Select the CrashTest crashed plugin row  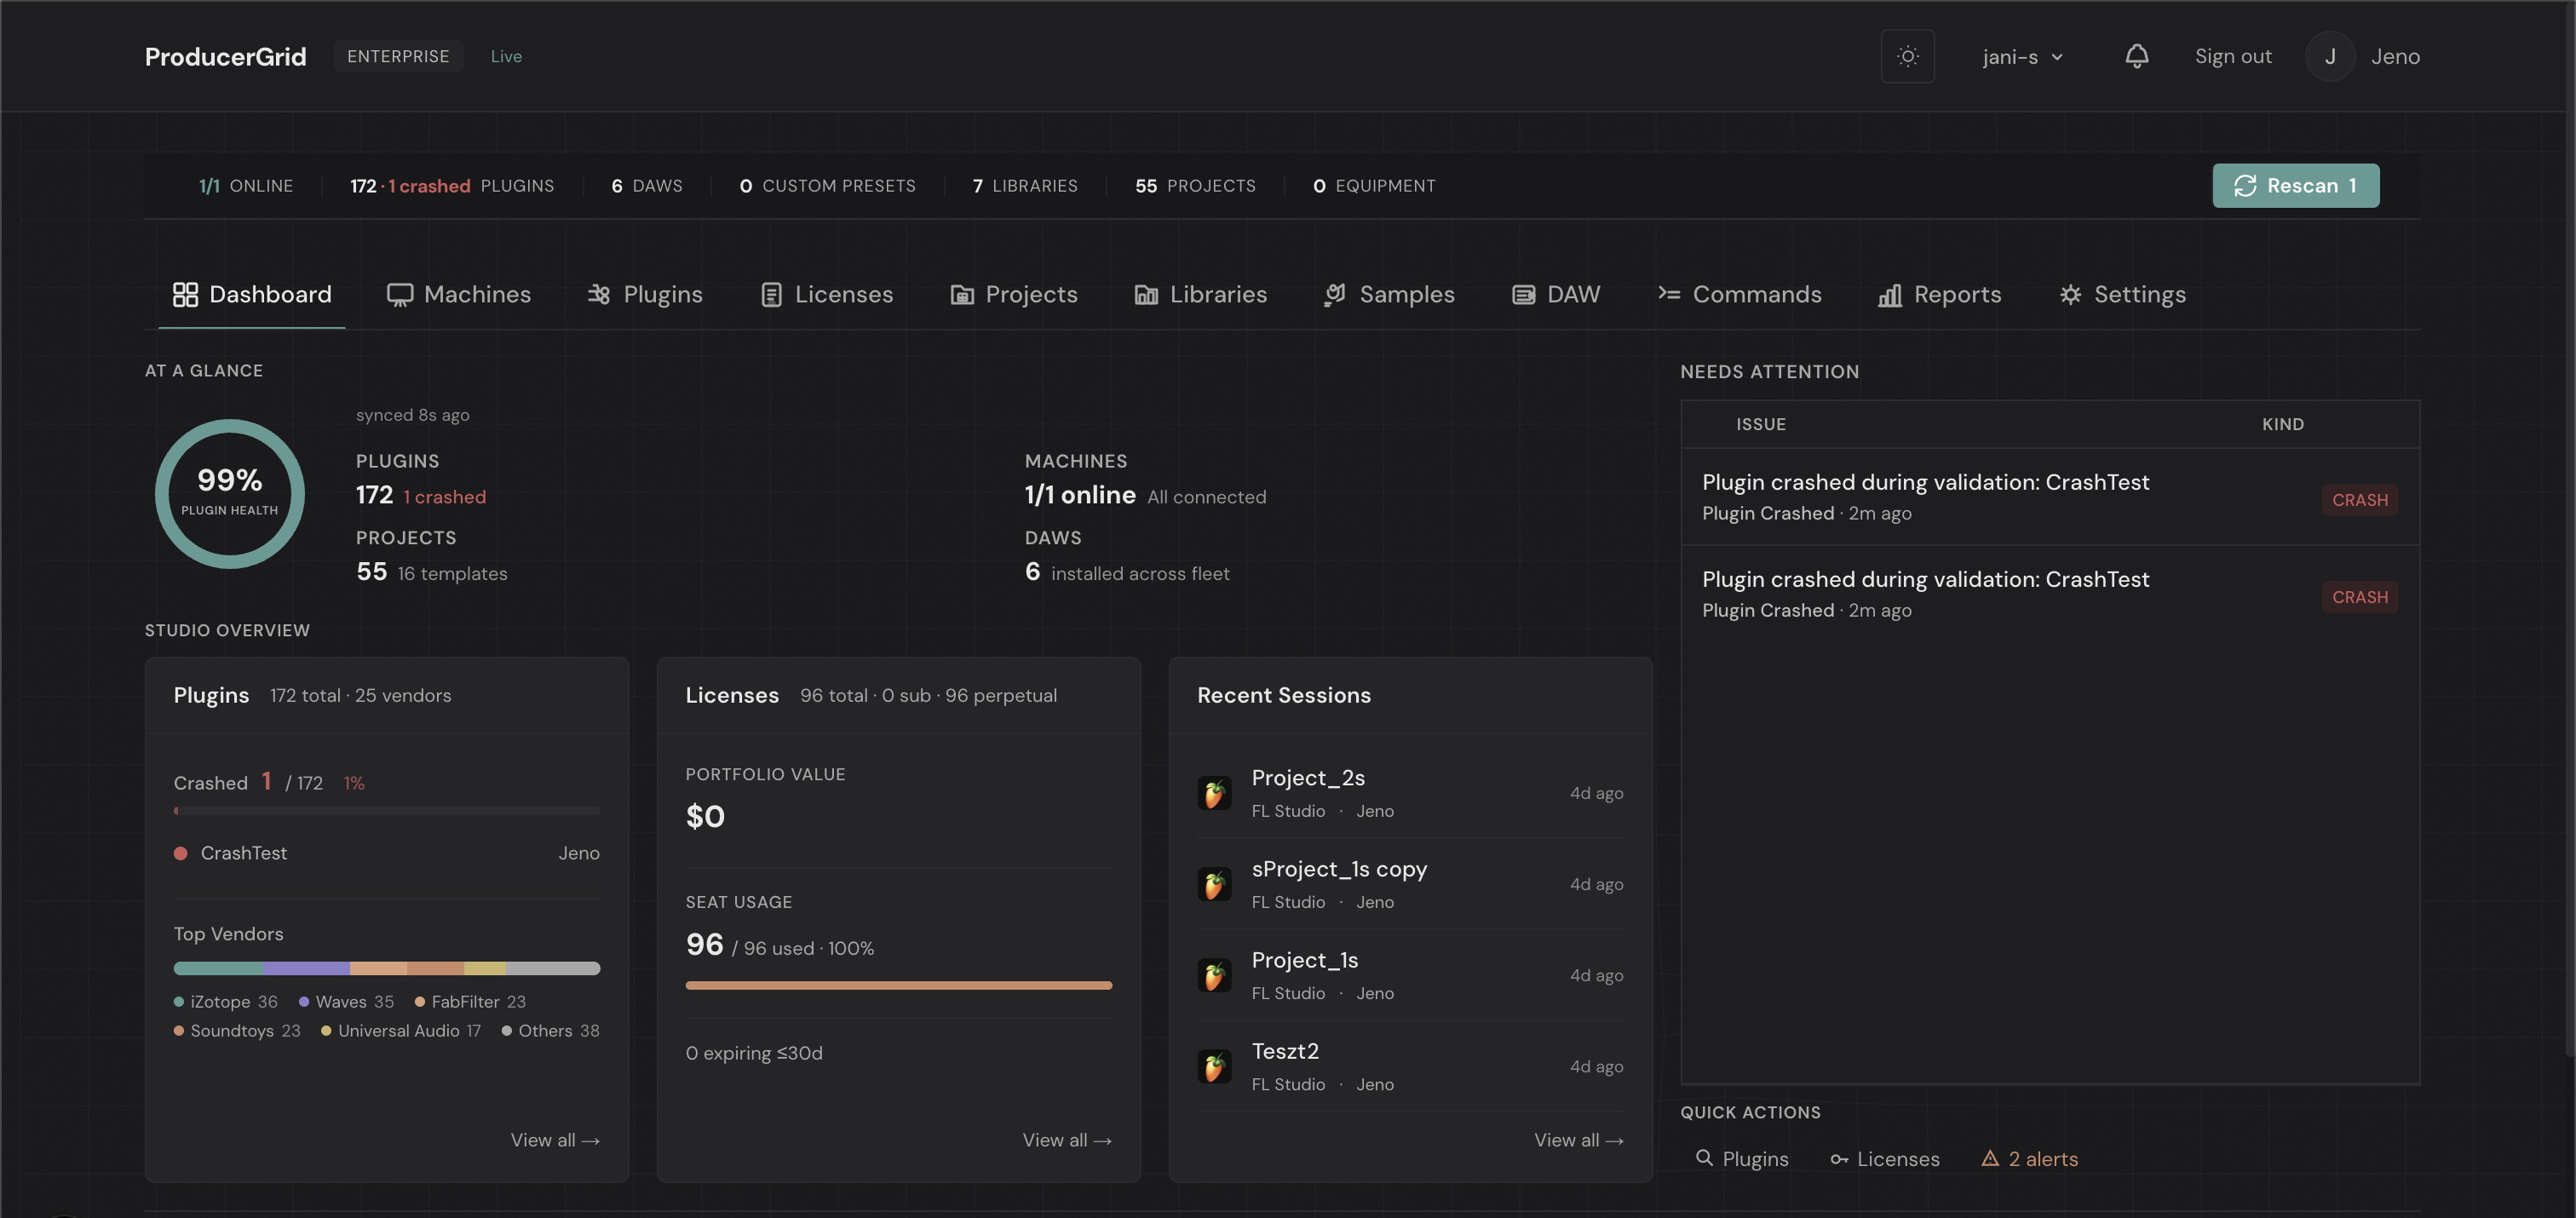tap(386, 853)
